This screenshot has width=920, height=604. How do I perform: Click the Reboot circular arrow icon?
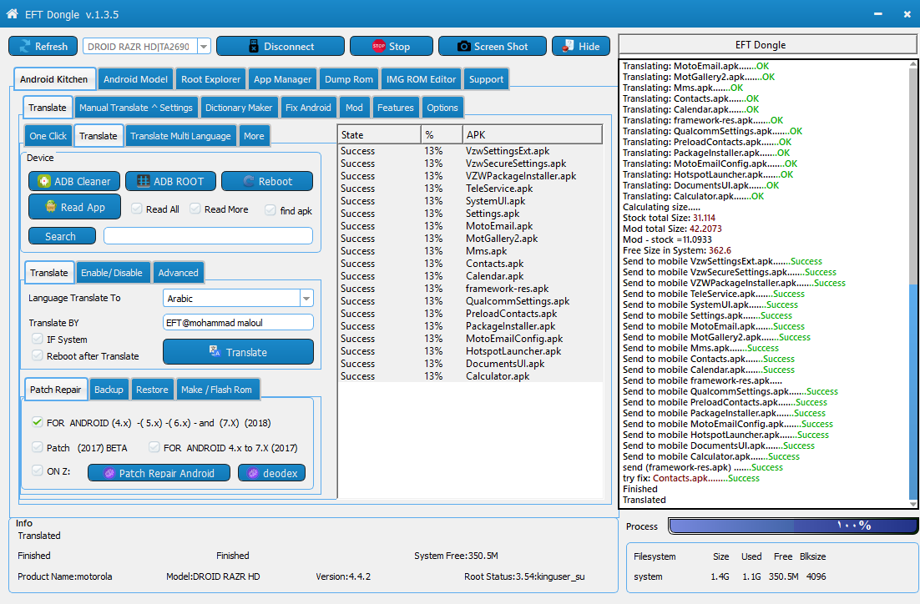point(249,181)
